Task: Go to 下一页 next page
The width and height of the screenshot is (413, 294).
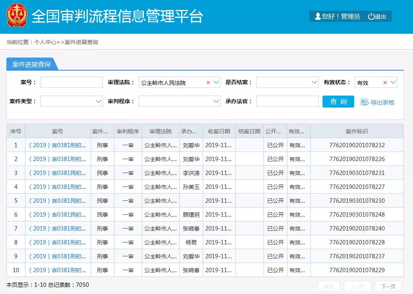Action: pos(388,286)
